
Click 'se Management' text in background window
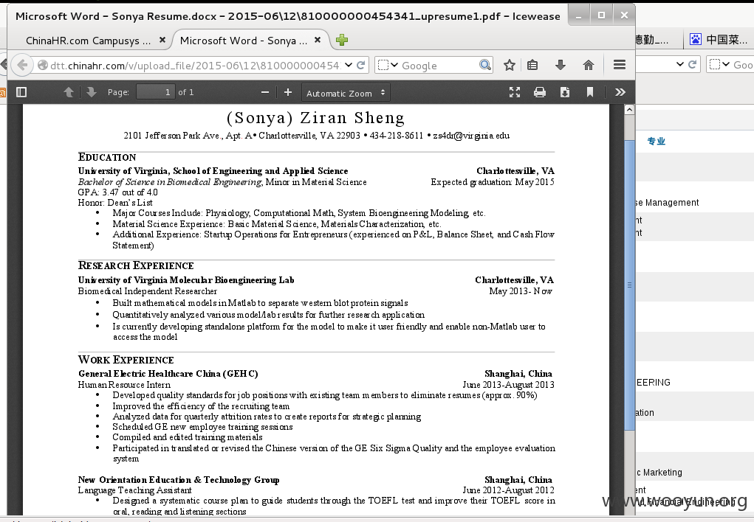point(667,203)
